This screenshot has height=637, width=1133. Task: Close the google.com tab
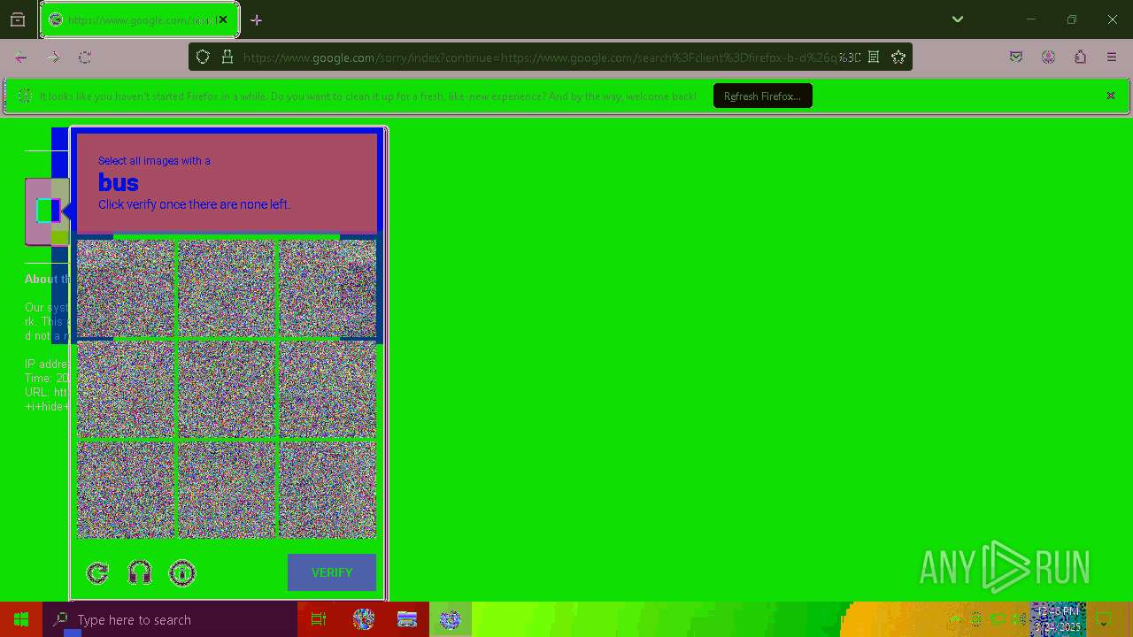click(x=223, y=19)
